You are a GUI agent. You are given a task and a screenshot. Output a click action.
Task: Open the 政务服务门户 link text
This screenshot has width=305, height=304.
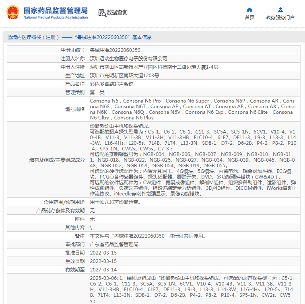point(280,18)
